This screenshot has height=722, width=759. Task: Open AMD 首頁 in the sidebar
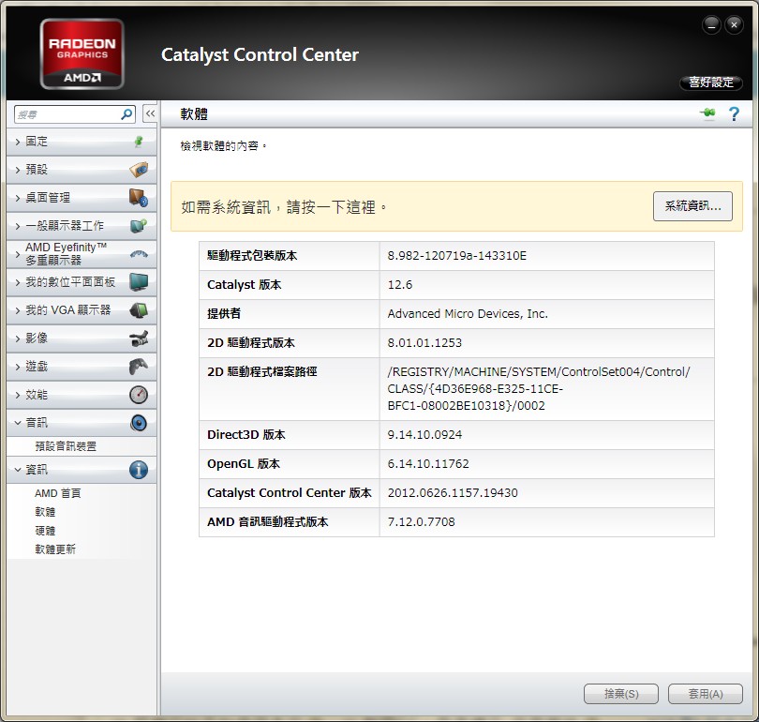[57, 493]
